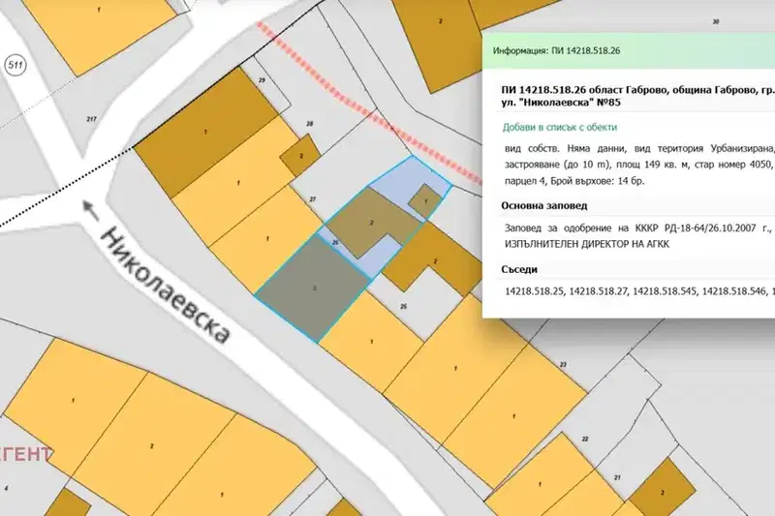Click 'Брой върхове: 14 бр.' text

(602, 181)
